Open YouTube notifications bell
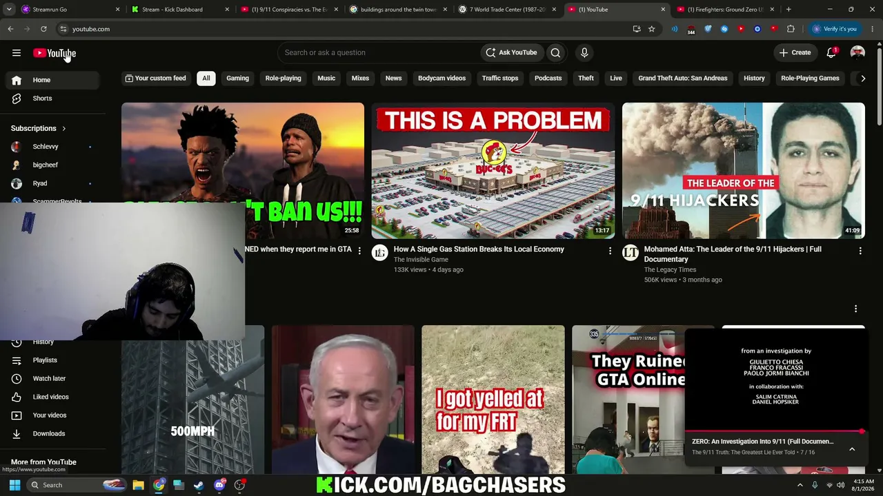Screen dimensions: 883x496 coord(831,52)
